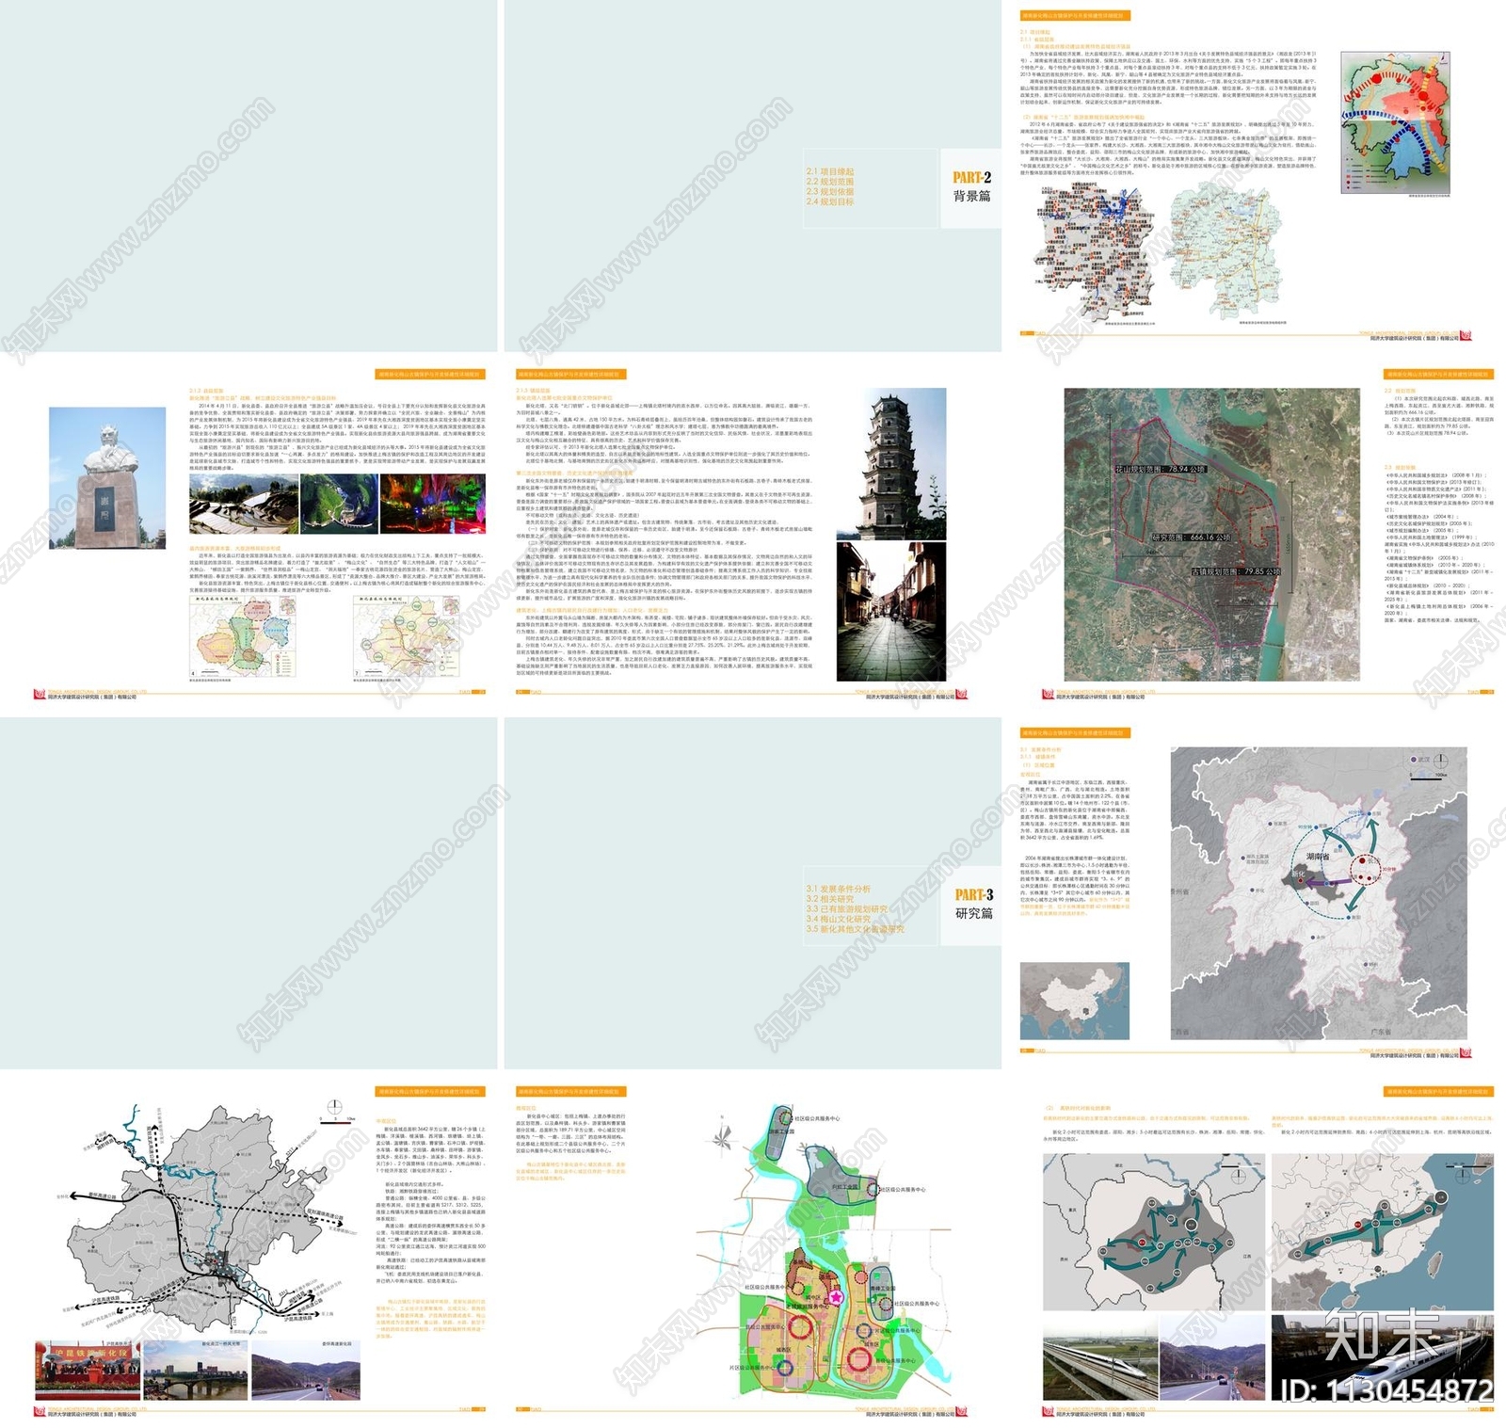The height and width of the screenshot is (1428, 1506).
Task: Click the orange header tag on satellite page
Action: pyautogui.click(x=1437, y=375)
